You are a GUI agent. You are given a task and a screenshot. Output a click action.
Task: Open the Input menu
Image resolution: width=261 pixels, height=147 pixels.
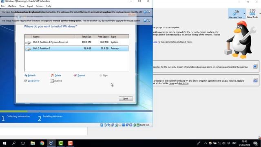pyautogui.click(x=30, y=6)
